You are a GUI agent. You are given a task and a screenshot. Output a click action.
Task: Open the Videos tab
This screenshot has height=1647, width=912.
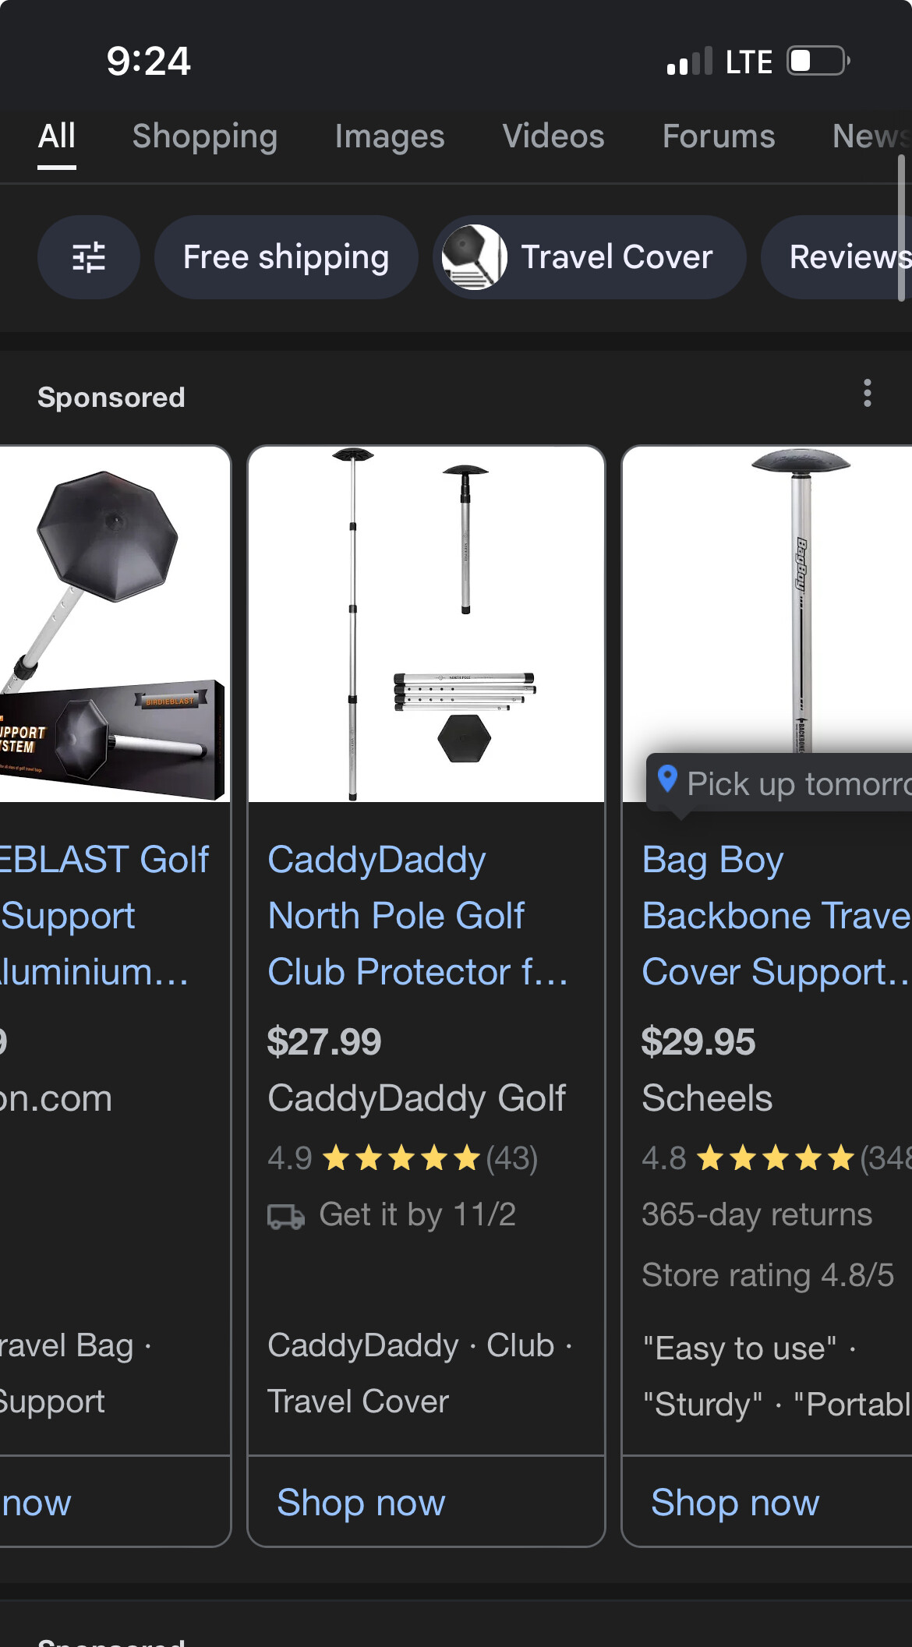(553, 136)
